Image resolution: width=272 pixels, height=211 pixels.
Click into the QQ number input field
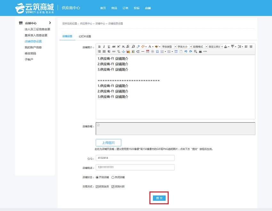point(135,158)
